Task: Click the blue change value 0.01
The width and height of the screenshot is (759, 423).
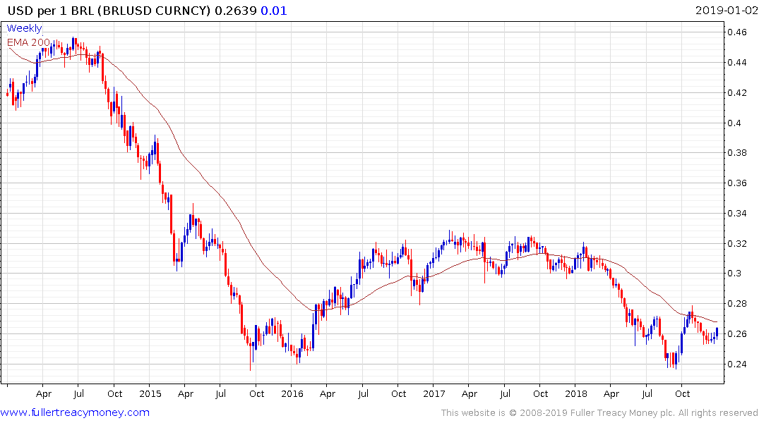Action: coord(274,11)
